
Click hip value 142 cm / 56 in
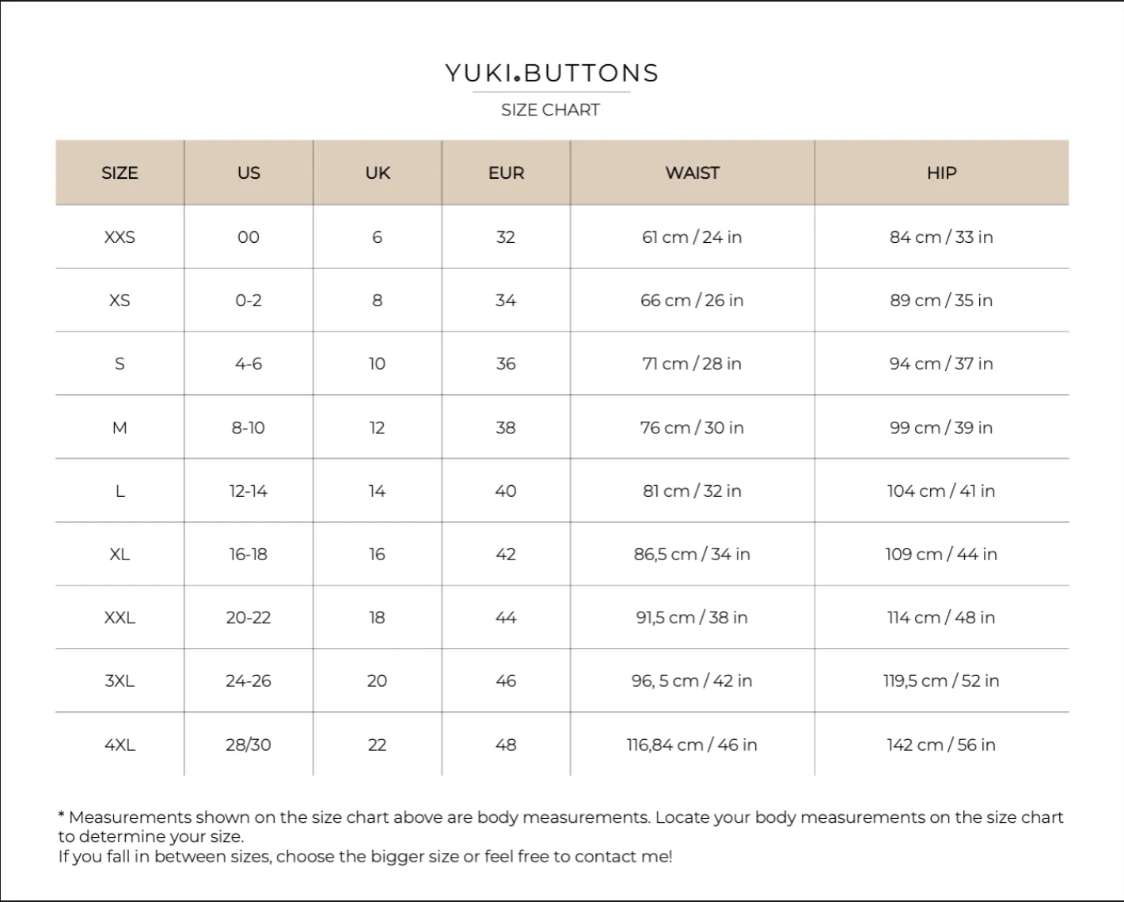point(941,745)
